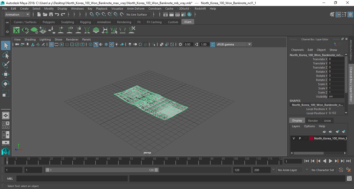Open the Render View window
354x189 pixels.
(x=166, y=15)
